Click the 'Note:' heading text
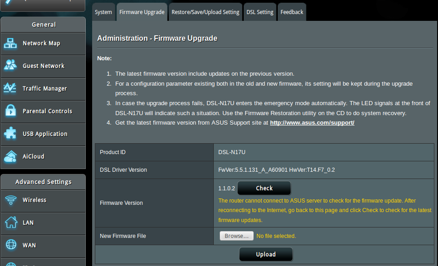 104,58
